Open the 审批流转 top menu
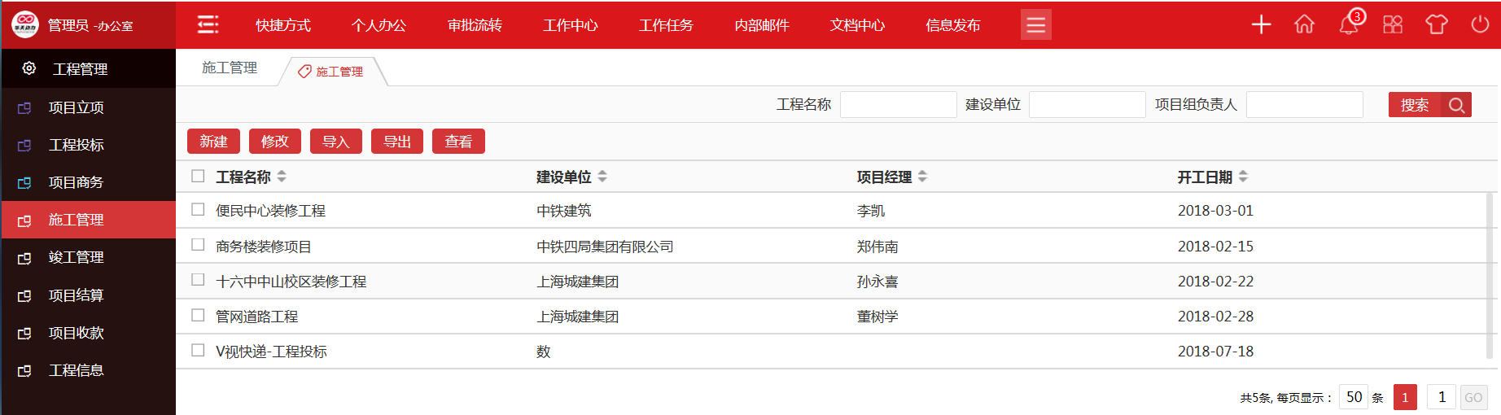This screenshot has height=415, width=1501. (475, 25)
